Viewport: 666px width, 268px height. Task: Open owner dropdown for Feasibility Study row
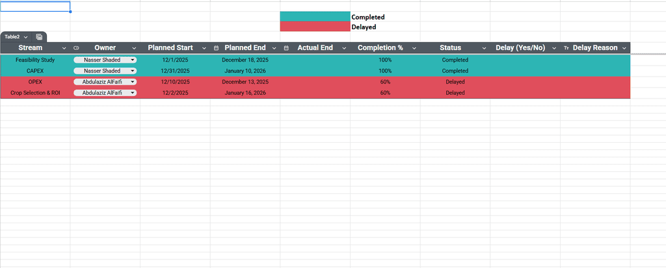pyautogui.click(x=133, y=60)
